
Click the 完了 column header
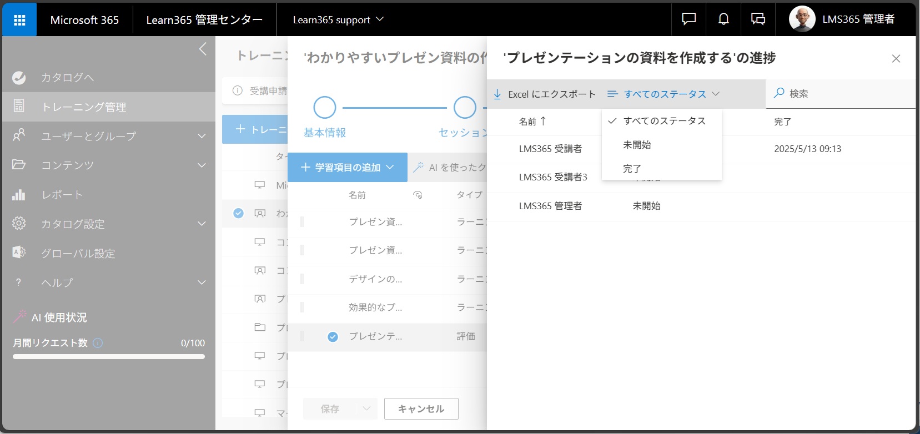click(782, 122)
